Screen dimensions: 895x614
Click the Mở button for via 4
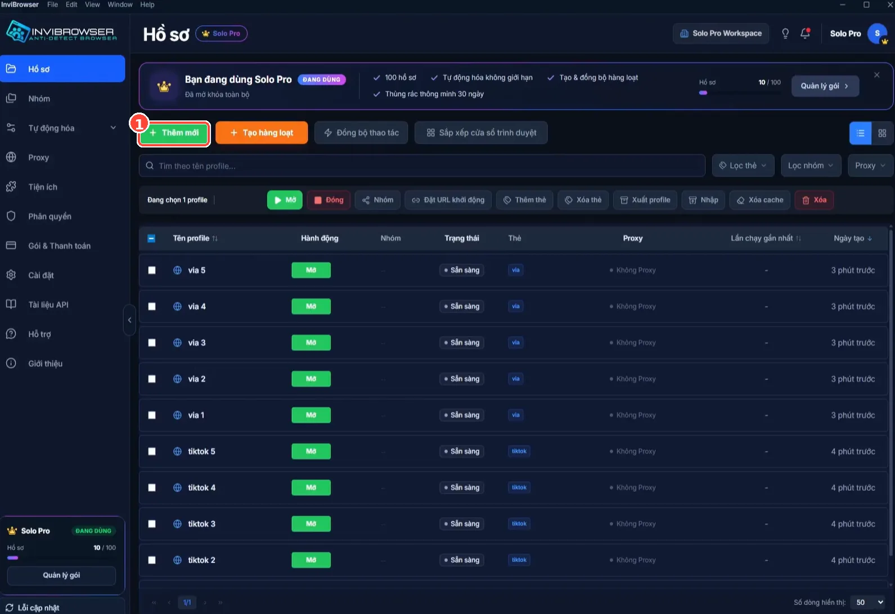(x=311, y=307)
